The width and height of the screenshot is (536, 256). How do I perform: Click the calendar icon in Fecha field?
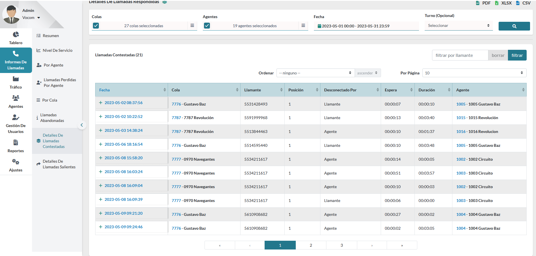(320, 26)
